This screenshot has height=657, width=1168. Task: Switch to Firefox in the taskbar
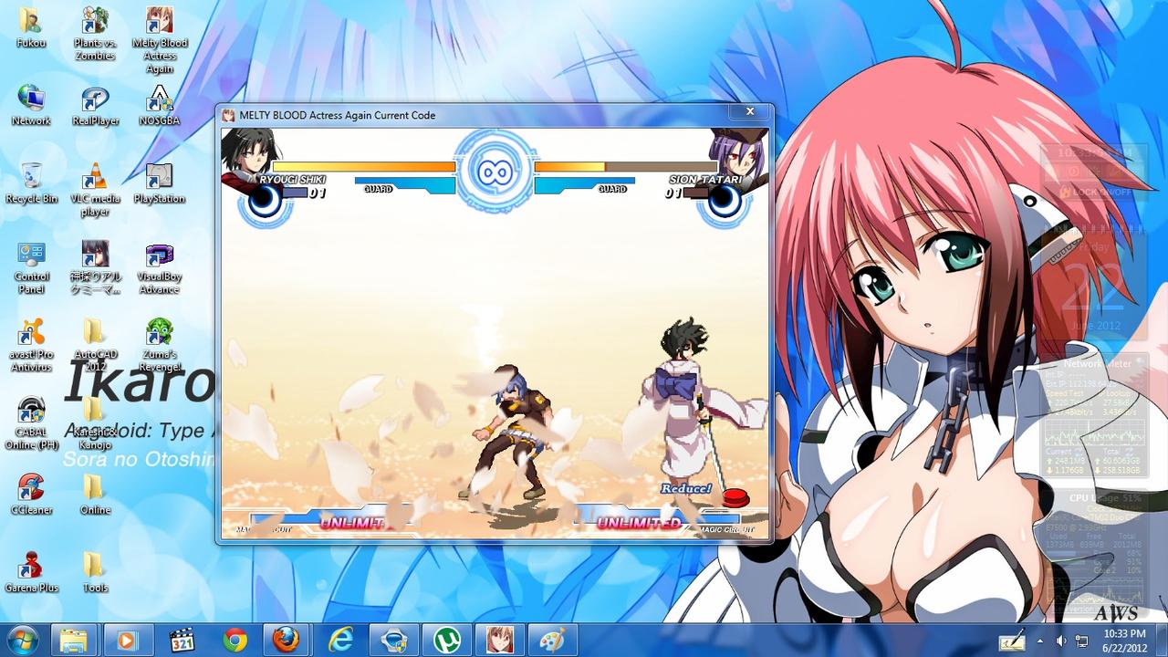click(286, 641)
